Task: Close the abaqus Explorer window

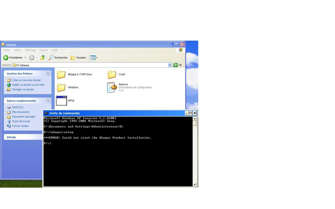Action: pyautogui.click(x=182, y=45)
